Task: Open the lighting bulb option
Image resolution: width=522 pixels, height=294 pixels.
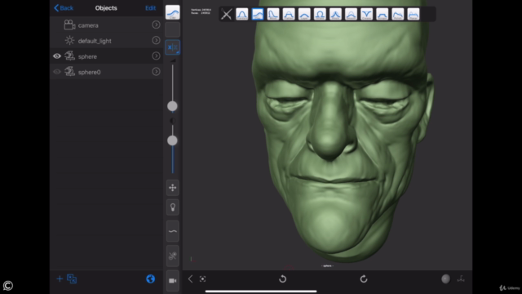Action: click(x=173, y=207)
